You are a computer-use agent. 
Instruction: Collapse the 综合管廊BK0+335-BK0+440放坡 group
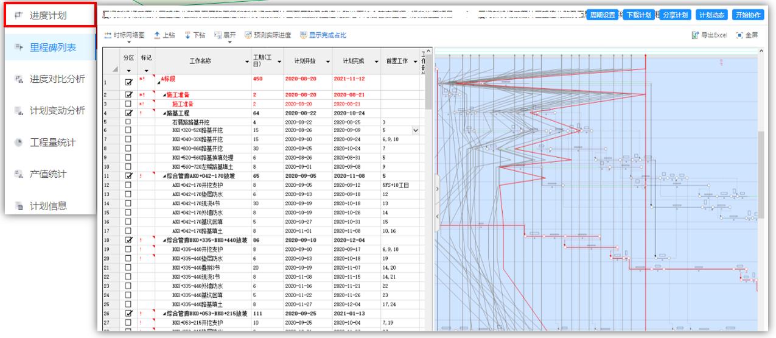pyautogui.click(x=164, y=240)
